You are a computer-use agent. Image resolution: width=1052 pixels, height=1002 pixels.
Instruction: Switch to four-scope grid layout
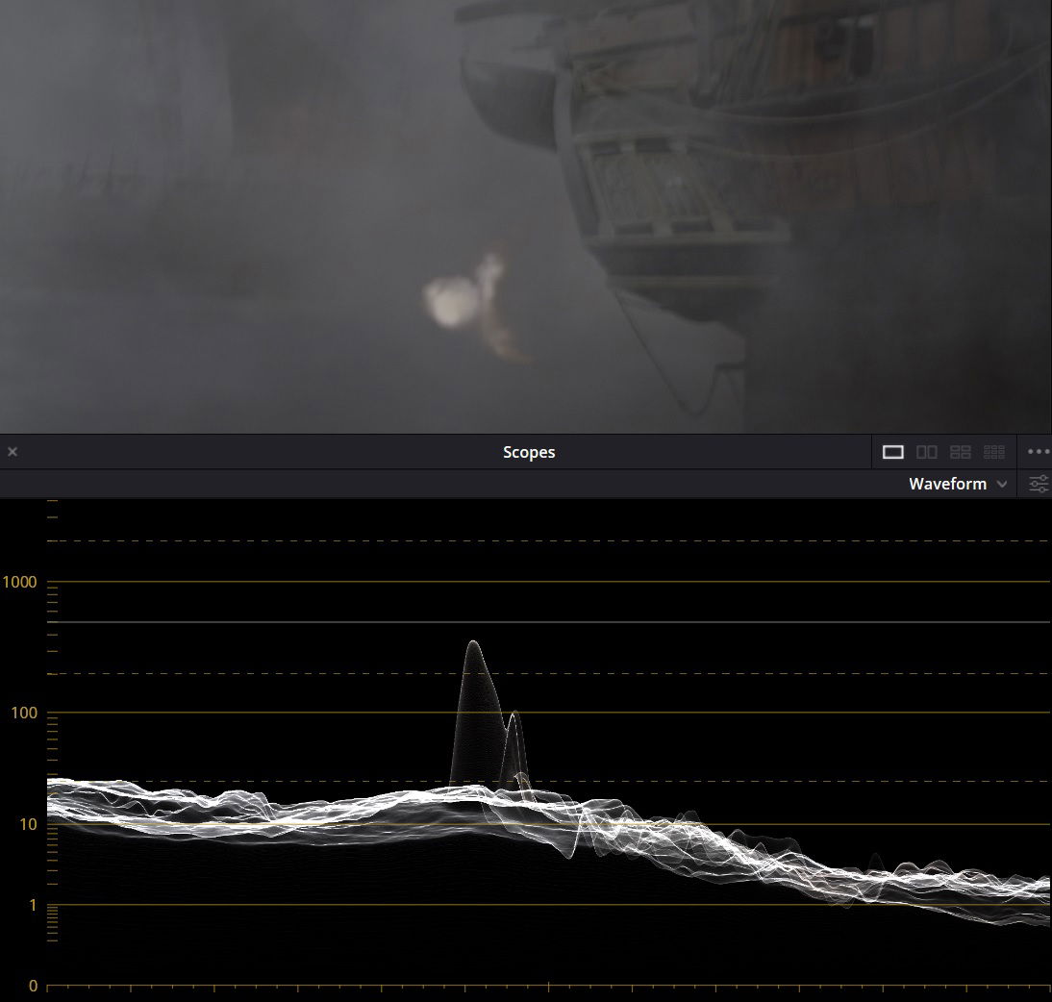960,452
